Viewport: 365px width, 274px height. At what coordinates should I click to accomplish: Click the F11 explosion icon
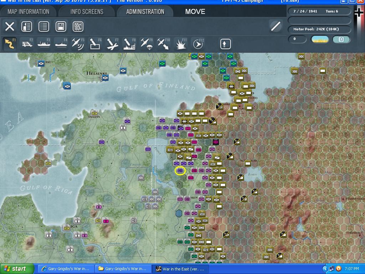point(181,44)
